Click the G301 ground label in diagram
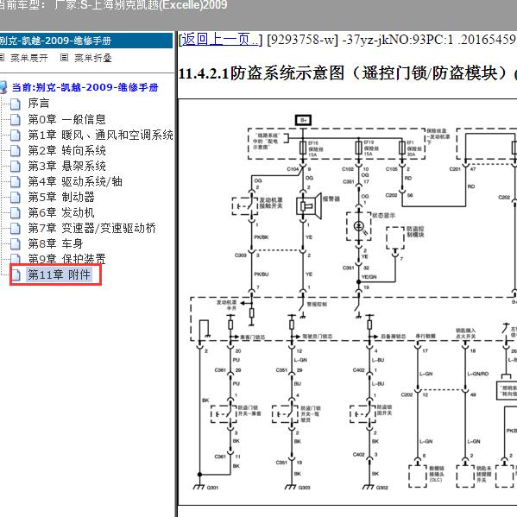517x517 pixels. point(212,488)
